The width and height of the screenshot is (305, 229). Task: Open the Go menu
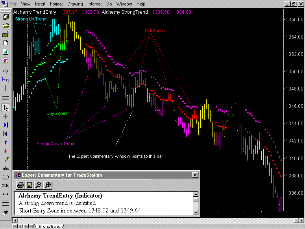pyautogui.click(x=109, y=4)
